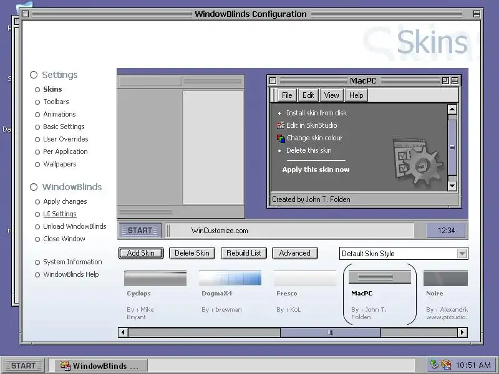Select the DogmaX4 skin thumbnail
This screenshot has height=374, width=499.
230,278
